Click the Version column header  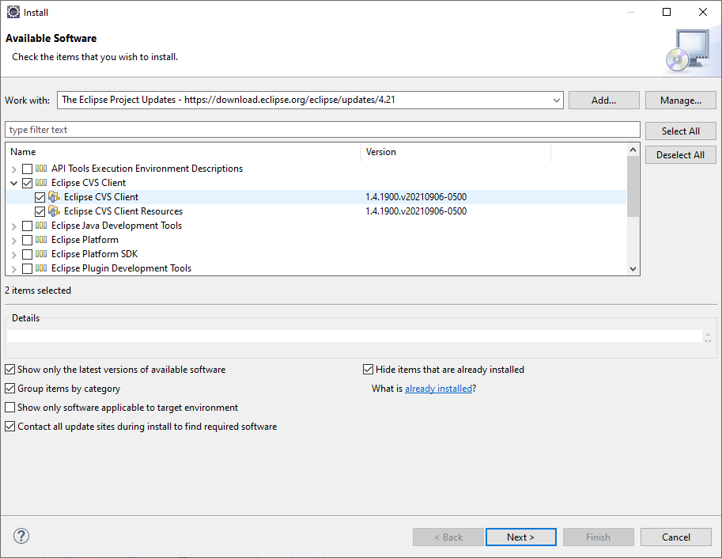[456, 152]
